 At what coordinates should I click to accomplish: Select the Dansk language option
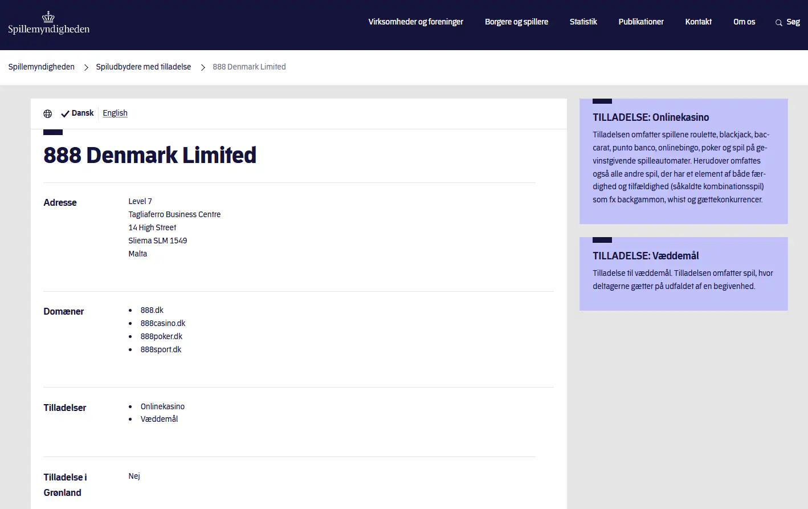[x=83, y=113]
